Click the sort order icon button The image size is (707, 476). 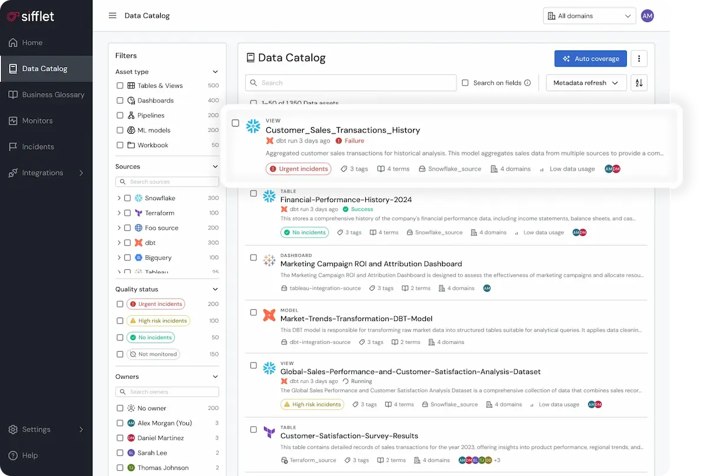click(639, 83)
